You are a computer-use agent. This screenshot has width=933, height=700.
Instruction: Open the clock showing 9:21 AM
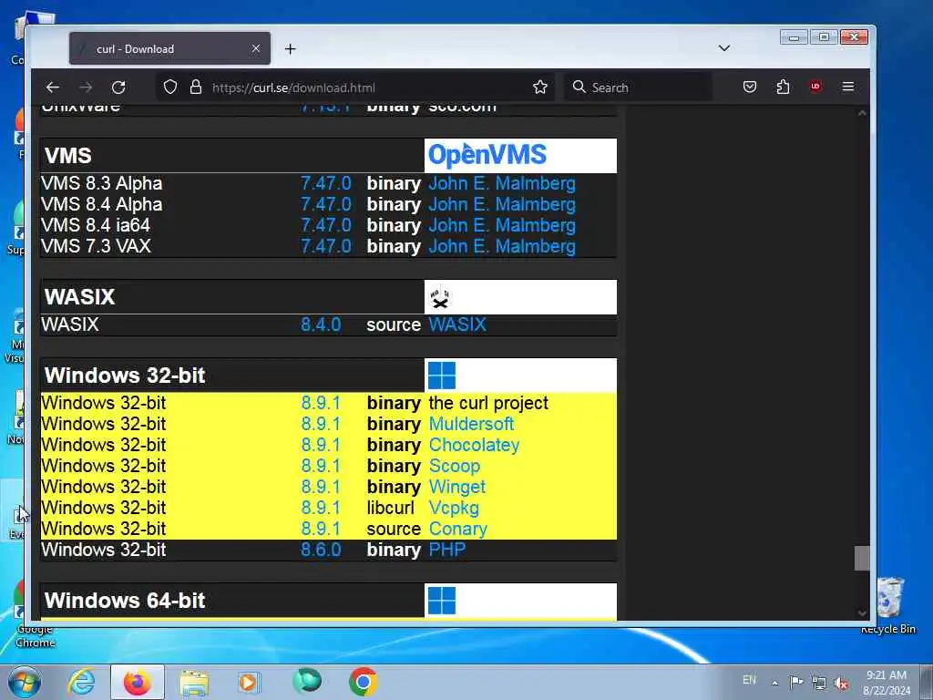click(887, 682)
